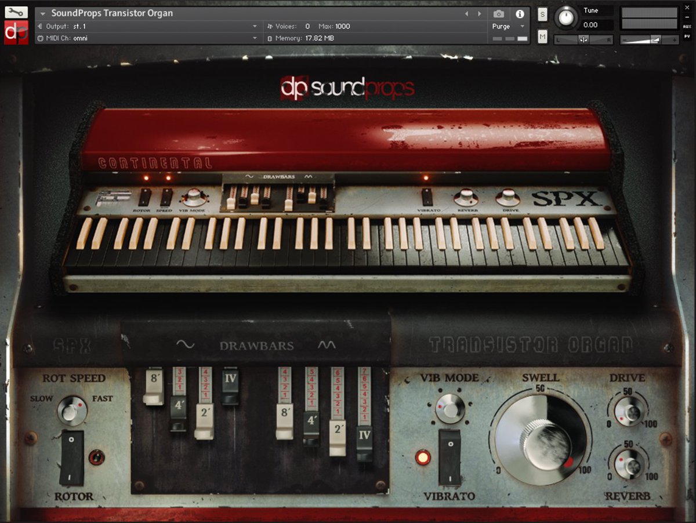696x523 pixels.
Task: Click the Output speaker icon in header
Action: click(40, 26)
